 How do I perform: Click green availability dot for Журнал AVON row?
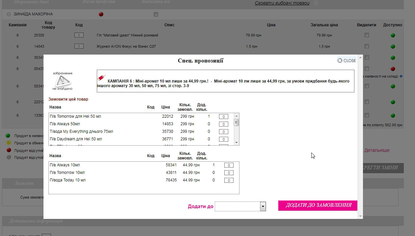pyautogui.click(x=393, y=47)
